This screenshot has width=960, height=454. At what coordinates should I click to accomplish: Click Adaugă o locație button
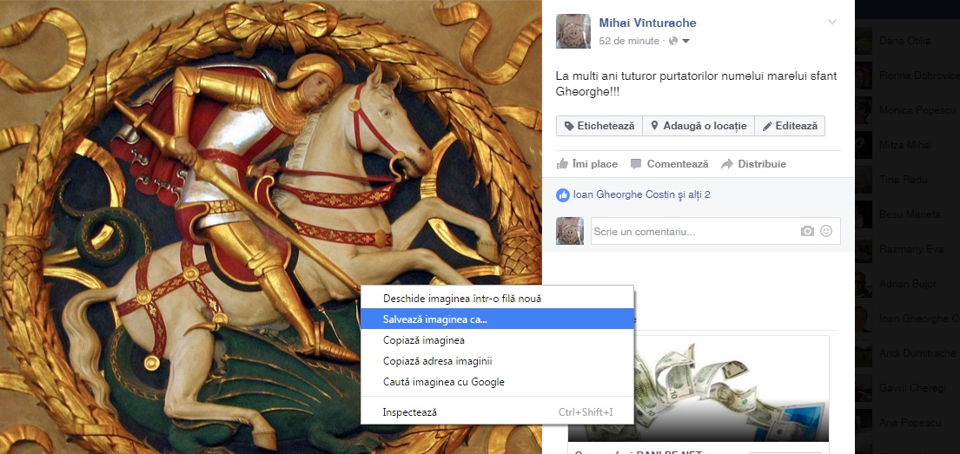(x=698, y=126)
